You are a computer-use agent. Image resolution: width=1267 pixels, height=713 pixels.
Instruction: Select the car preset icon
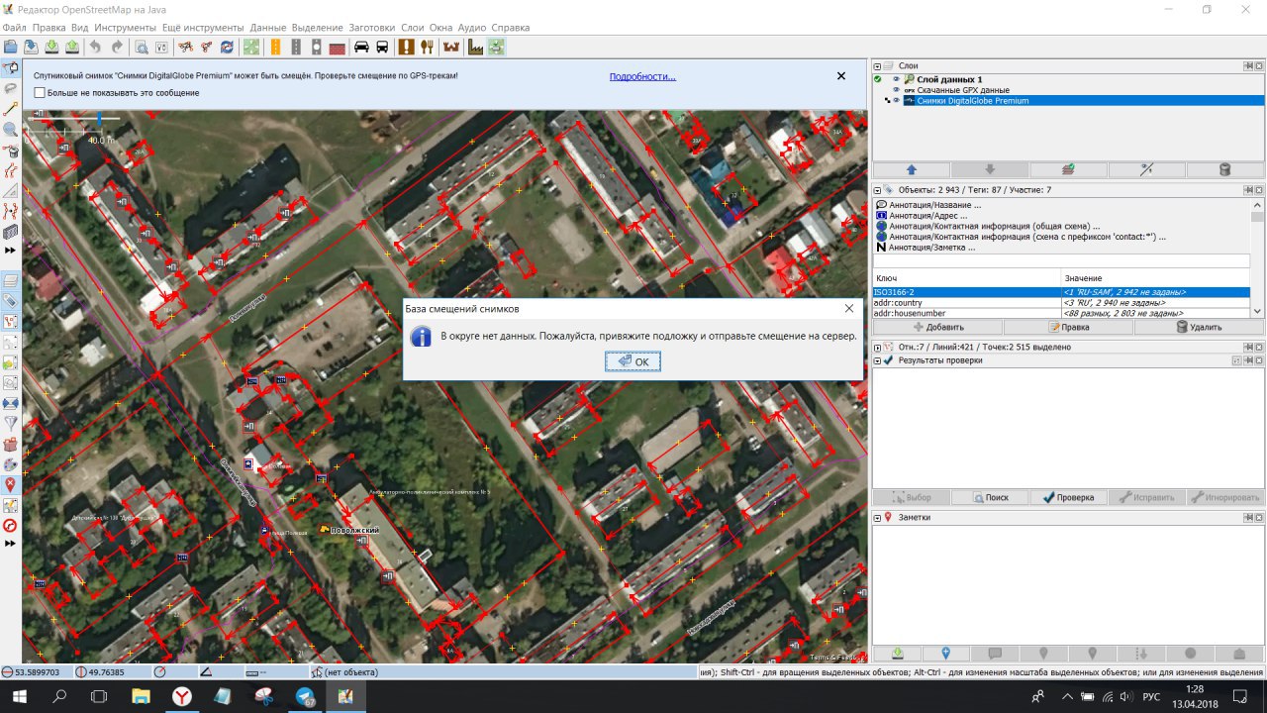click(361, 47)
